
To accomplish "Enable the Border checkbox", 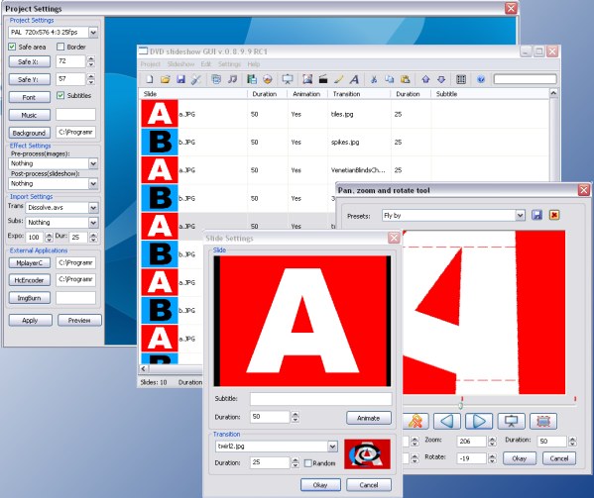I will coord(60,47).
